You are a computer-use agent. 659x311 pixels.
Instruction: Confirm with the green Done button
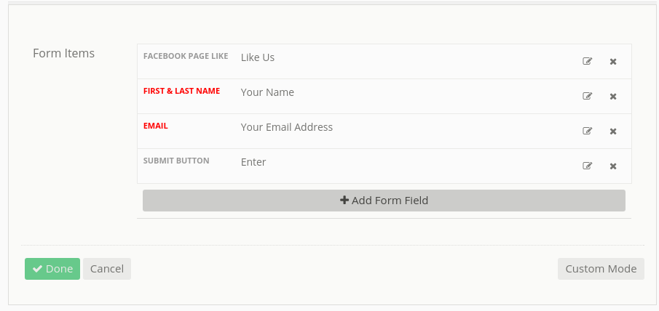tap(52, 269)
